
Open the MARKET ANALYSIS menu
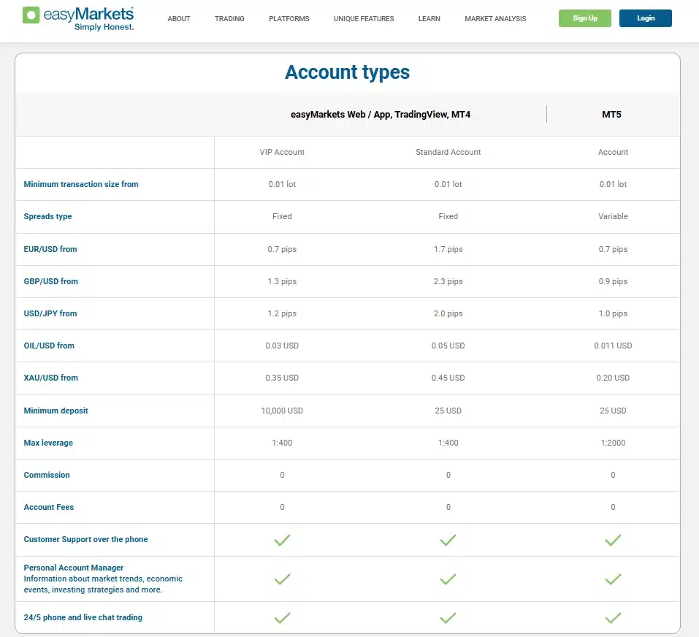click(495, 19)
